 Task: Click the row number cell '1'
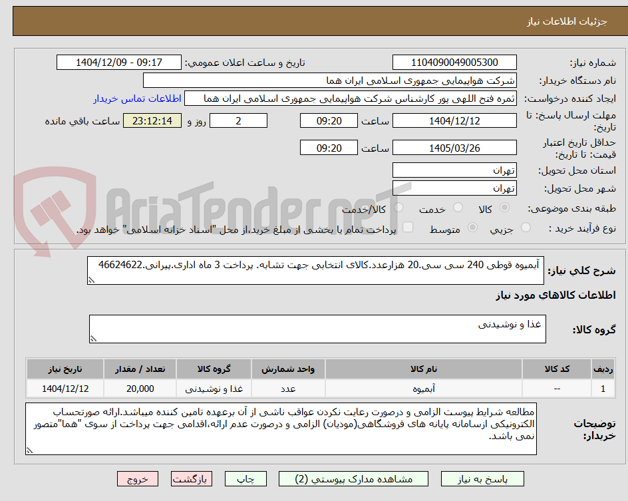pyautogui.click(x=603, y=389)
